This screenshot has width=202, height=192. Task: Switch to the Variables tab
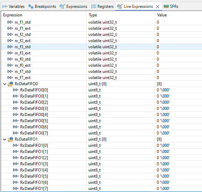[x=13, y=7]
